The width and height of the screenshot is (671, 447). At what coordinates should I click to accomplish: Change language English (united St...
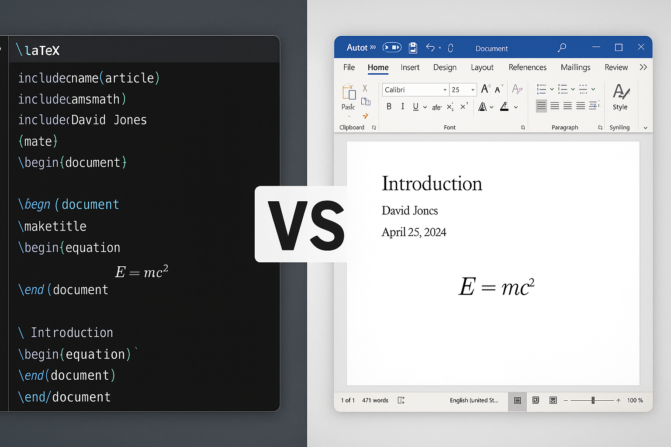click(474, 400)
